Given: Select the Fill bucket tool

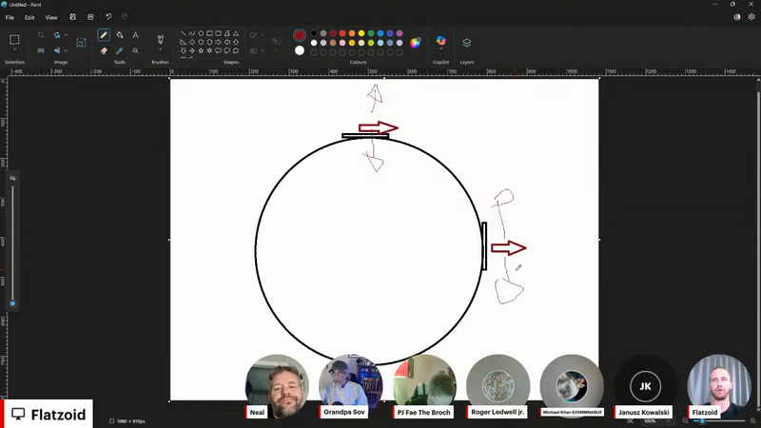Looking at the screenshot, I should click(x=120, y=35).
